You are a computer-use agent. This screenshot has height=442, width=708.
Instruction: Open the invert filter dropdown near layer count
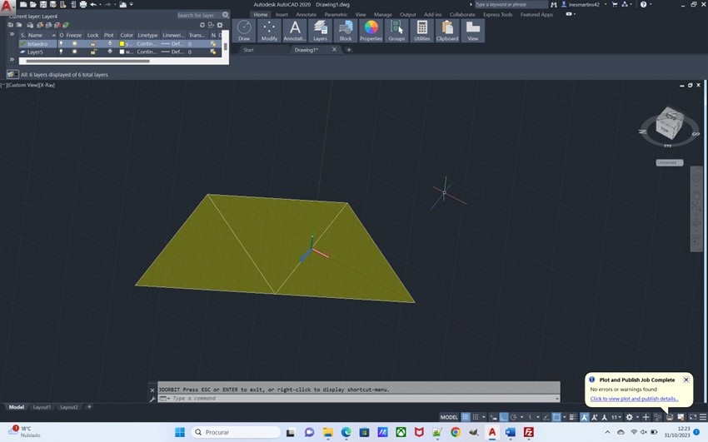12,74
